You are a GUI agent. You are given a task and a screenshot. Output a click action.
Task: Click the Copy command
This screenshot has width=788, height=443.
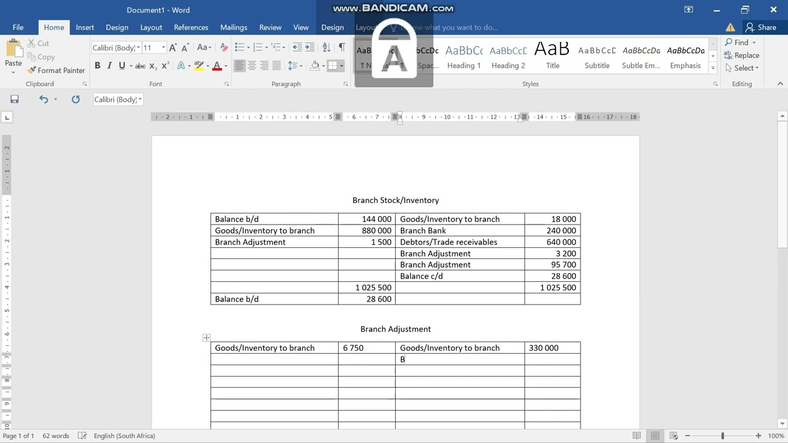(41, 57)
